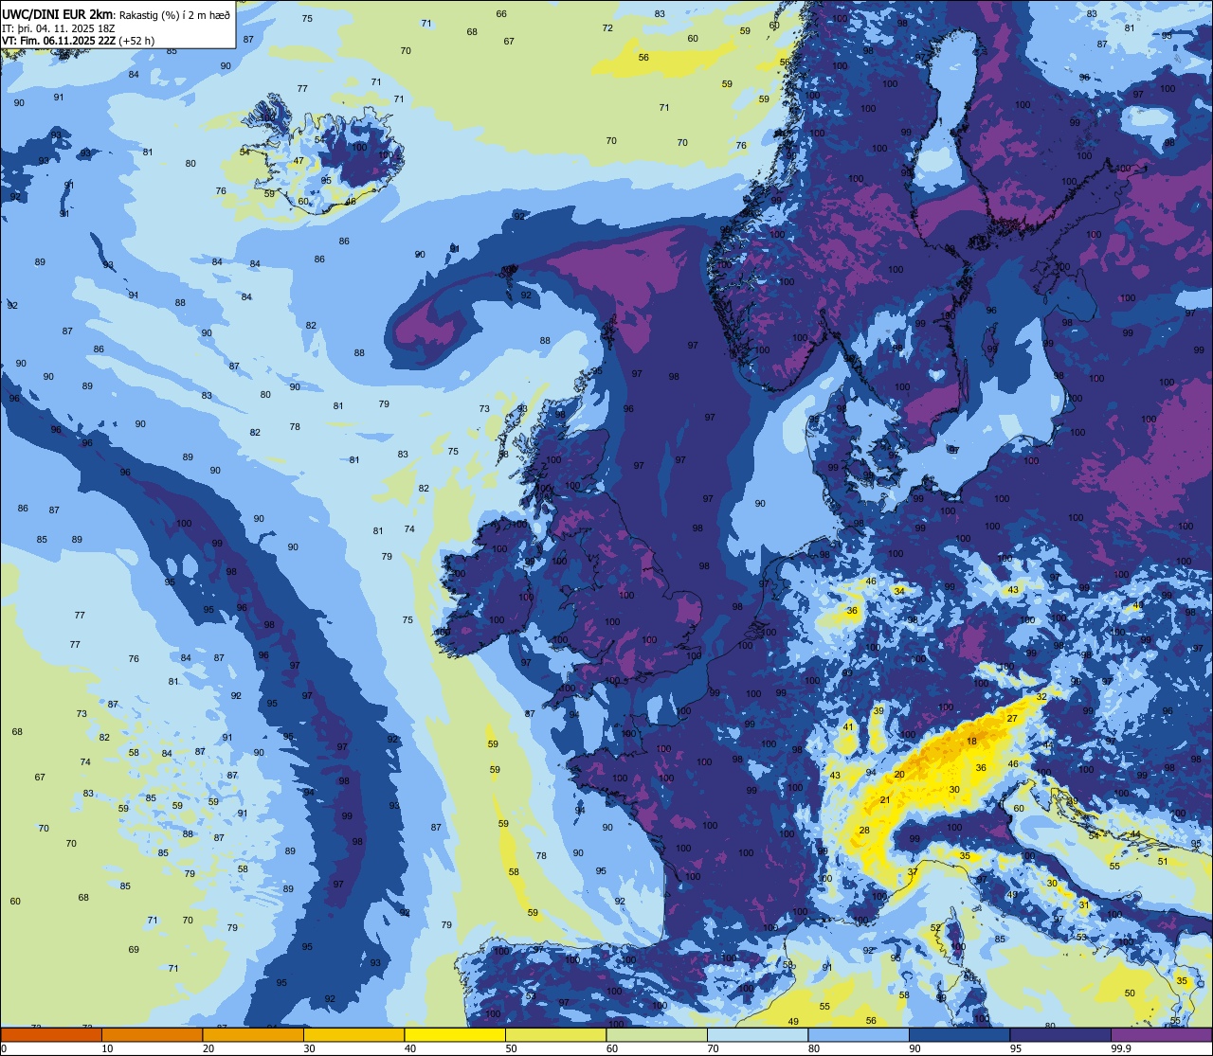Click the light blue 80–90 legend swatch

(859, 1034)
